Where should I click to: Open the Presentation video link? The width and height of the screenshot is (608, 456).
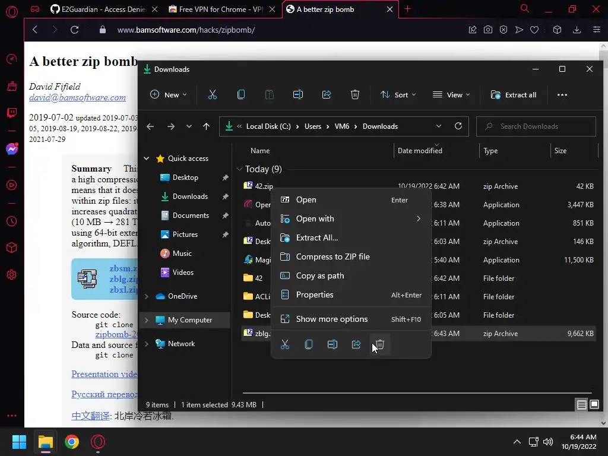pyautogui.click(x=104, y=374)
